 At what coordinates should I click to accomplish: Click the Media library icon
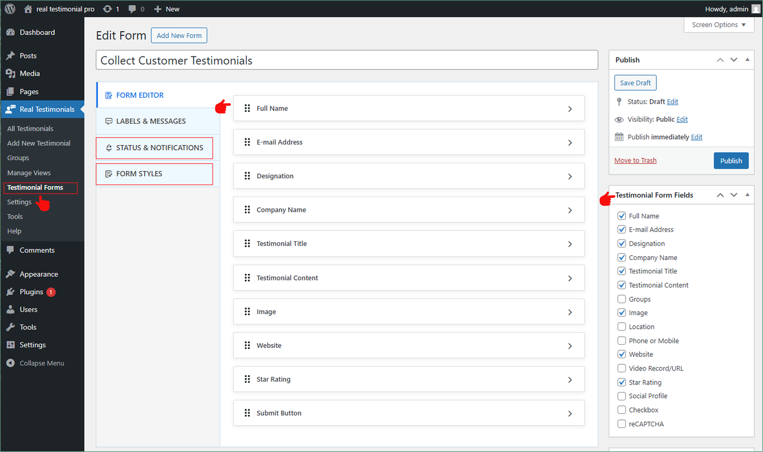tap(11, 73)
